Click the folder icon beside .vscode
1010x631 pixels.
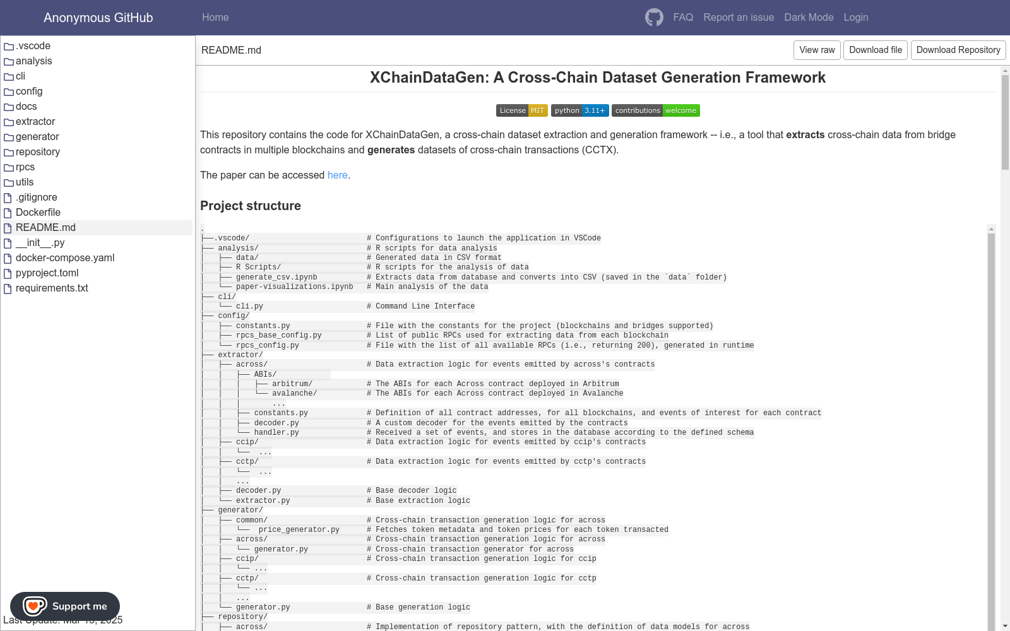9,46
